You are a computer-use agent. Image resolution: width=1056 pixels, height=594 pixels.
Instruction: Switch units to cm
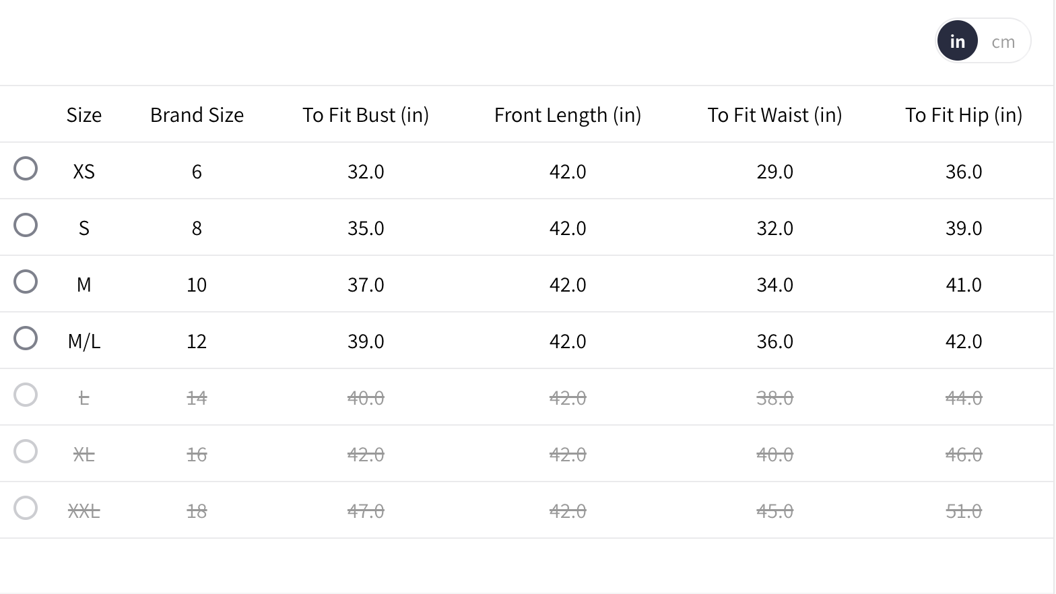[1003, 42]
